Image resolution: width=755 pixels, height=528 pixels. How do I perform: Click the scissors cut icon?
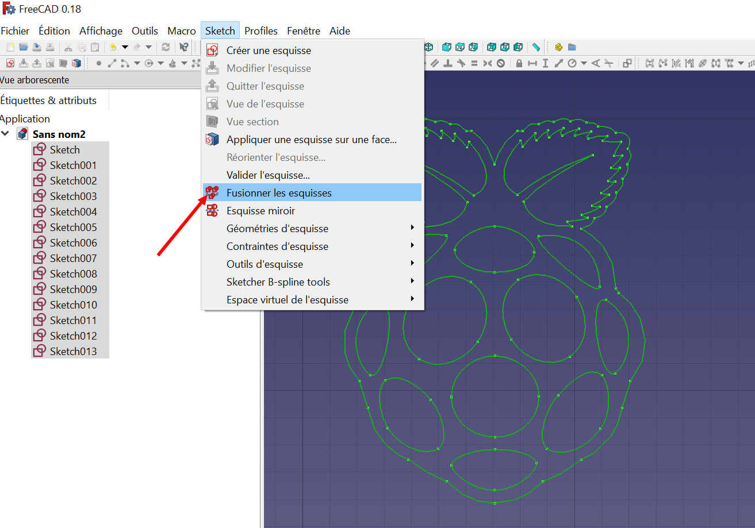[x=68, y=47]
